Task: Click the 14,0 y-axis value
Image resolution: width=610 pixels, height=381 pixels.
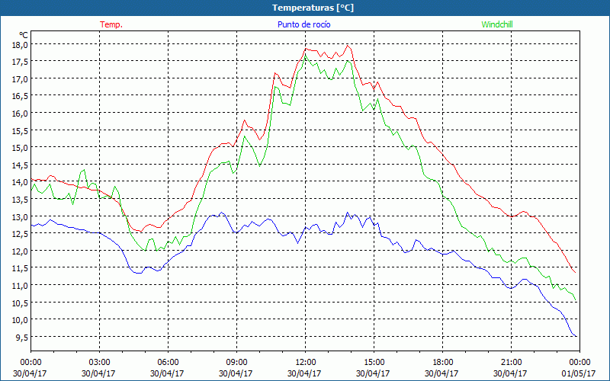Action: click(20, 182)
